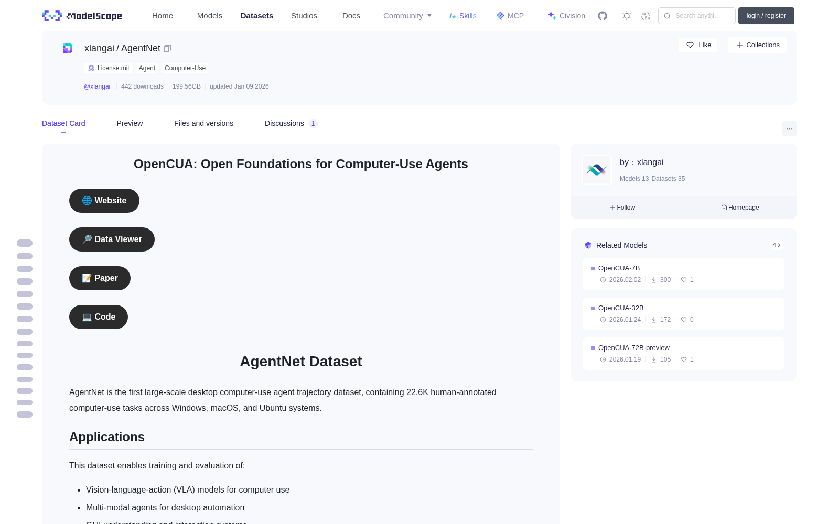Click the Related Models cube icon
This screenshot has width=839, height=524.
click(x=588, y=245)
